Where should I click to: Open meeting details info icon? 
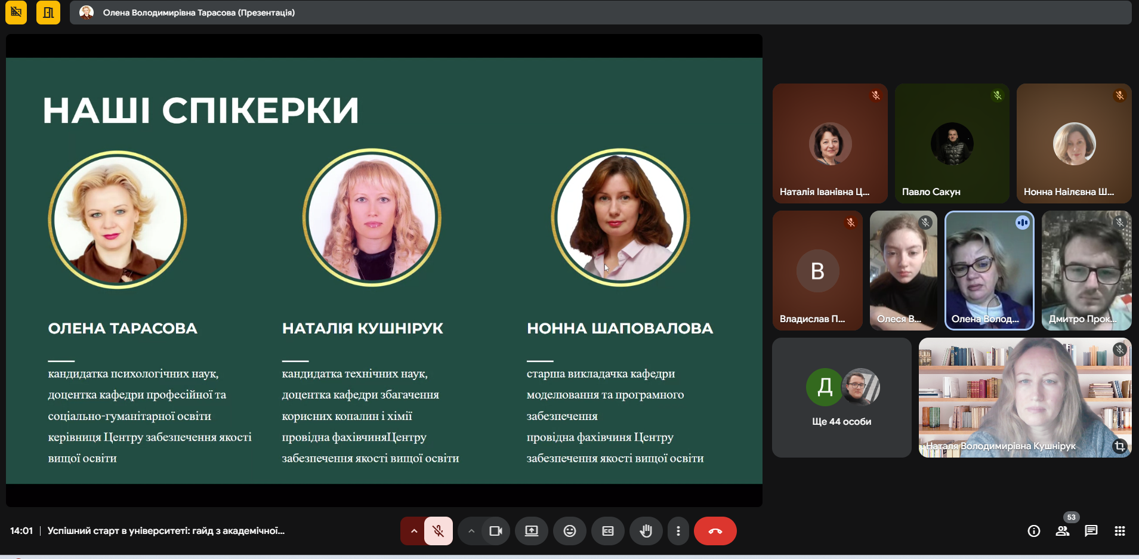pyautogui.click(x=1034, y=531)
